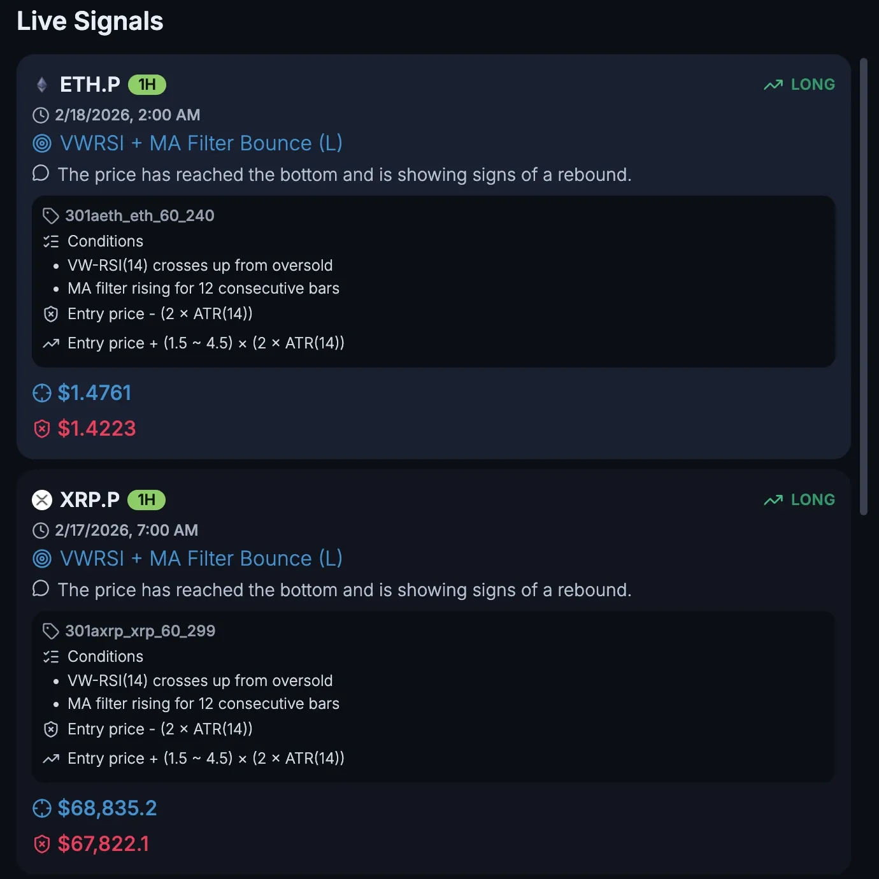879x879 pixels.
Task: Click the XRP stop price $67,822.1
Action: 103,844
